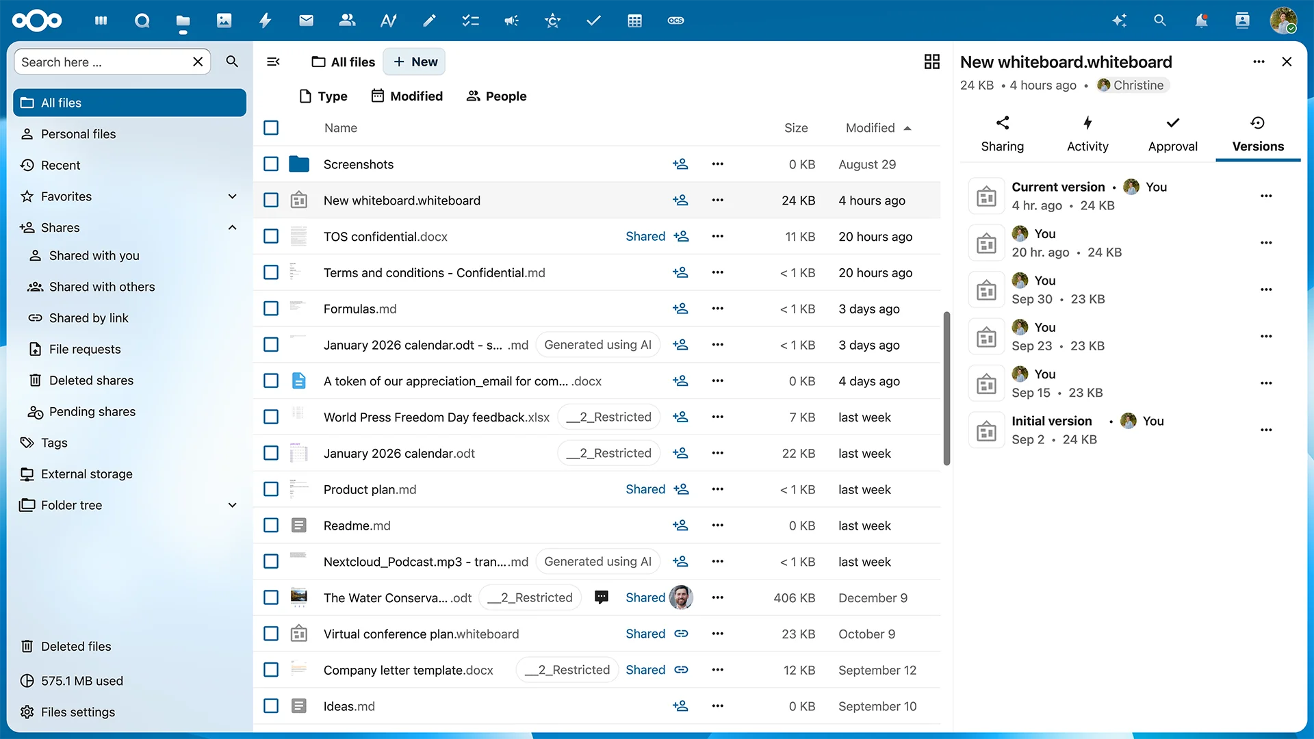Open the Photos app

pos(224,21)
